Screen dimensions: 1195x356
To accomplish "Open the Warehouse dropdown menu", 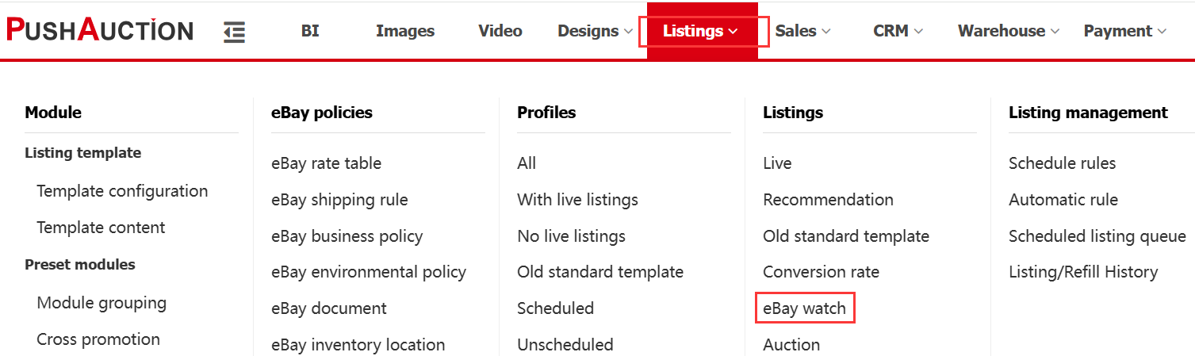I will [x=1008, y=31].
